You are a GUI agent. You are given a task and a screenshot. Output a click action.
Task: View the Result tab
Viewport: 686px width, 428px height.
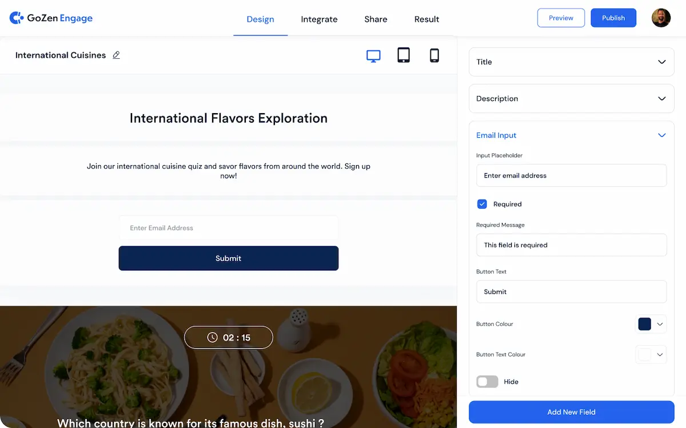pyautogui.click(x=426, y=19)
